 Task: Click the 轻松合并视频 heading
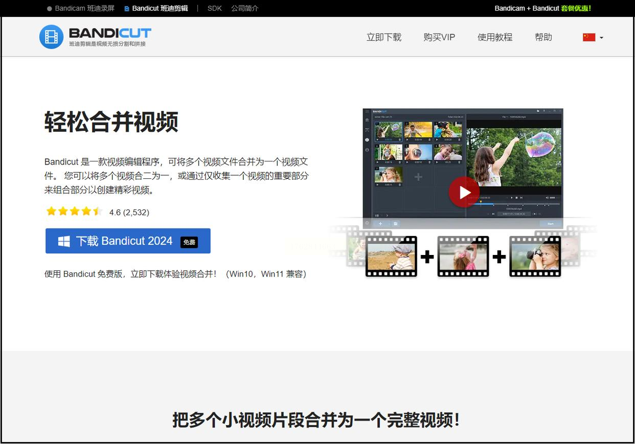pos(111,123)
